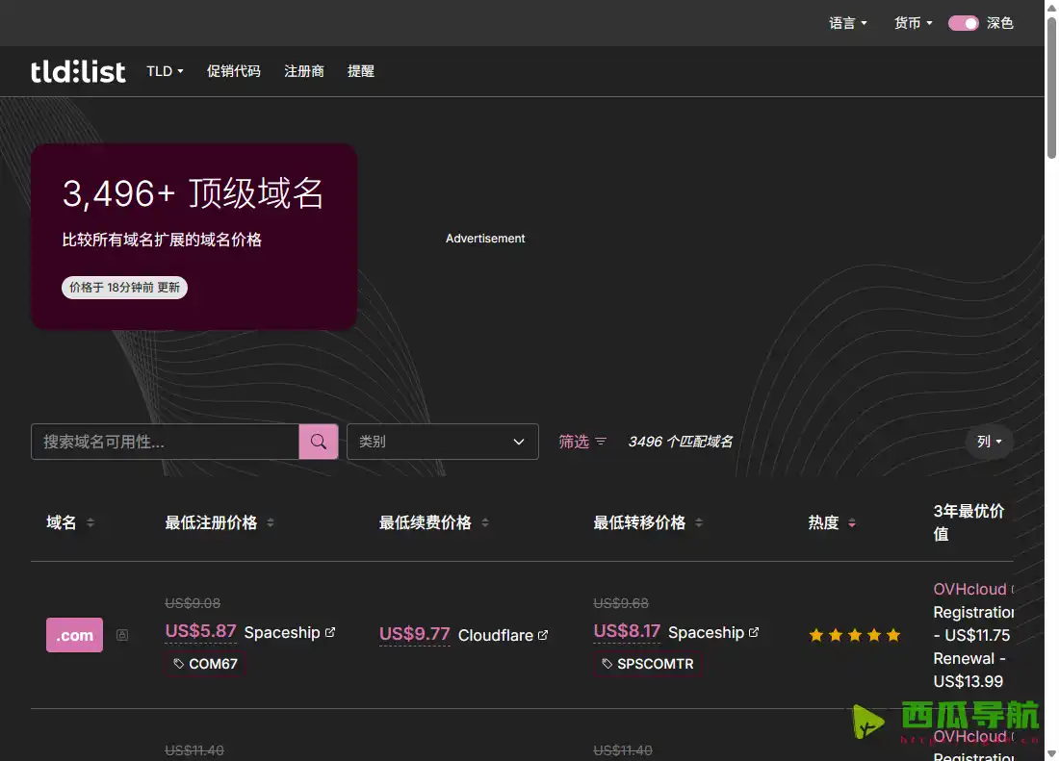Sort by 最低续费价格 column arrows

pos(485,522)
